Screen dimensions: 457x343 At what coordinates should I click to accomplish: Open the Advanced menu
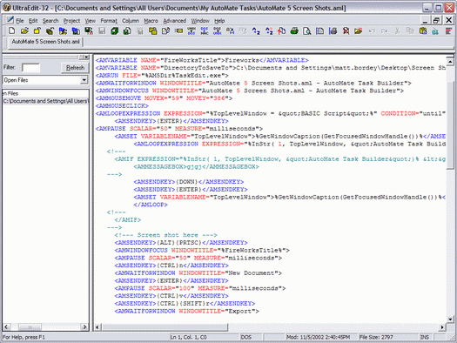pos(175,21)
